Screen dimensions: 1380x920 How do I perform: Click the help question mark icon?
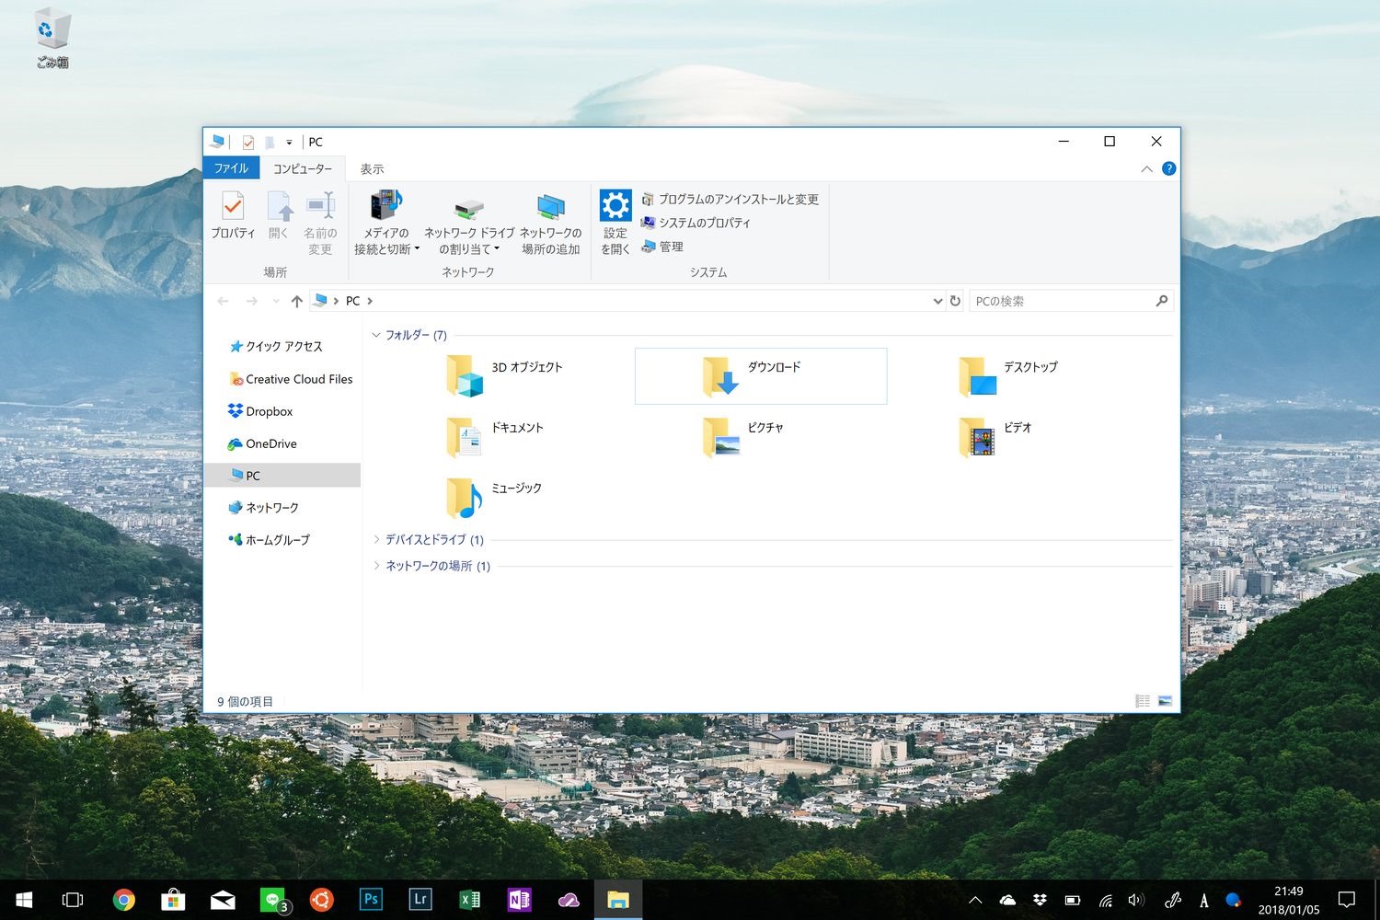(1168, 168)
